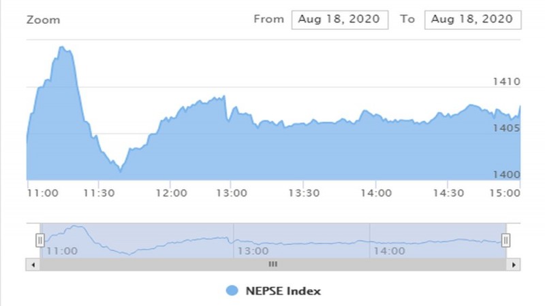Click the 14:00 label inside the navigator
Viewport: 545px width, 306px height.
tap(388, 250)
